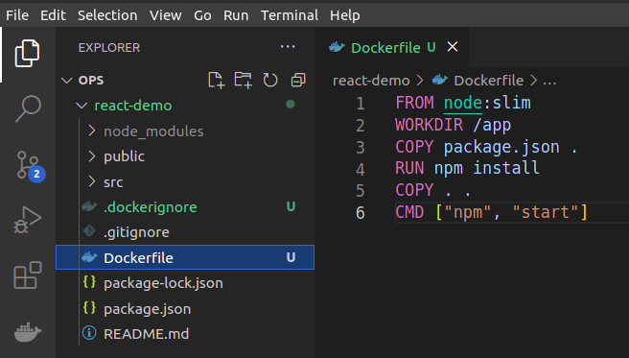Select the Dockerfile editor tab
The image size is (629, 358).
(x=391, y=47)
